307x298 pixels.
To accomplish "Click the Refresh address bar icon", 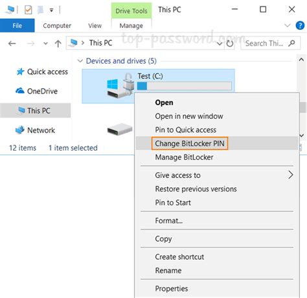I will pos(230,43).
